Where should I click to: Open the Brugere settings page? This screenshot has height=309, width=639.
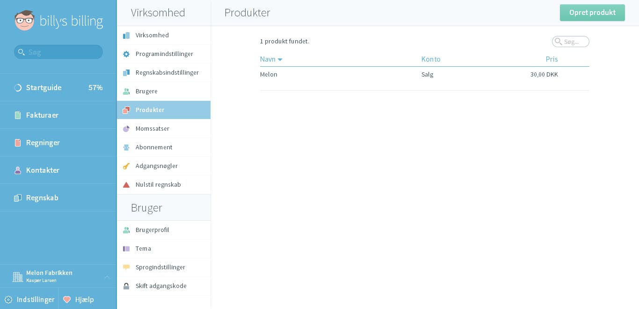[x=164, y=91]
